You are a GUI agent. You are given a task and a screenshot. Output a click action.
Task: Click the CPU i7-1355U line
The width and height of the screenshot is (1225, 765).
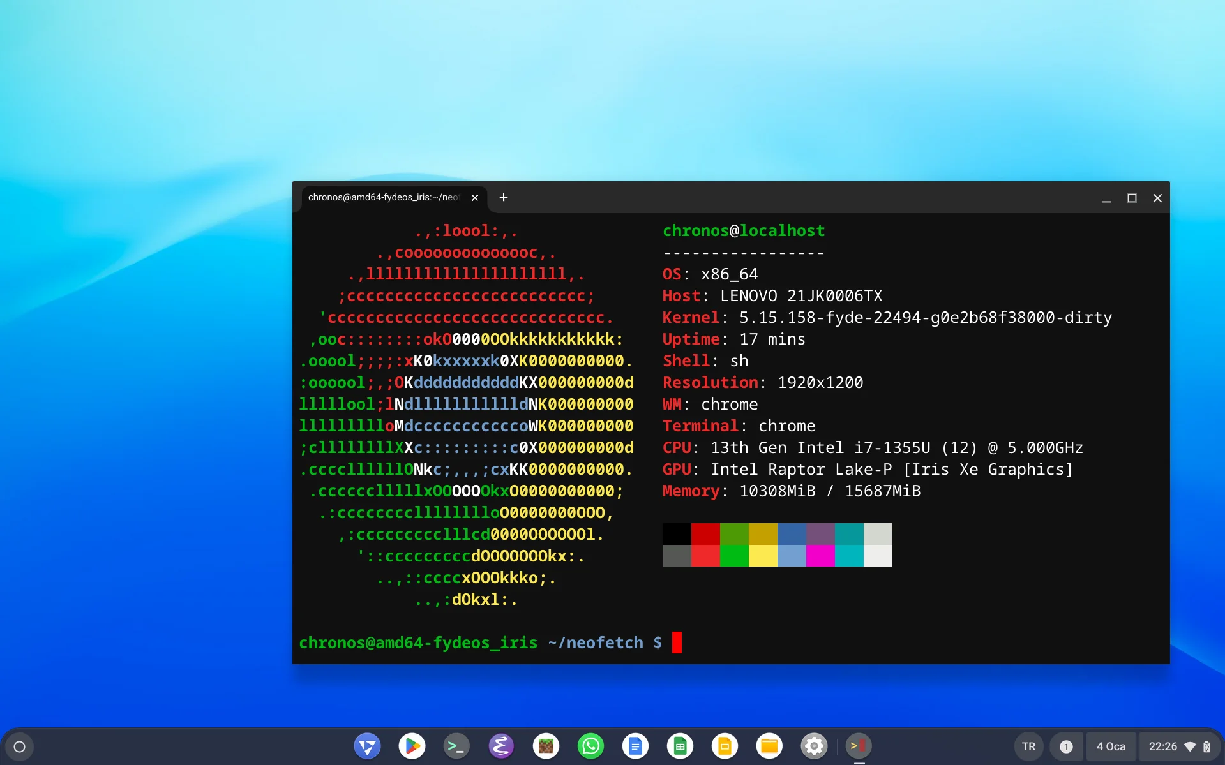point(873,448)
